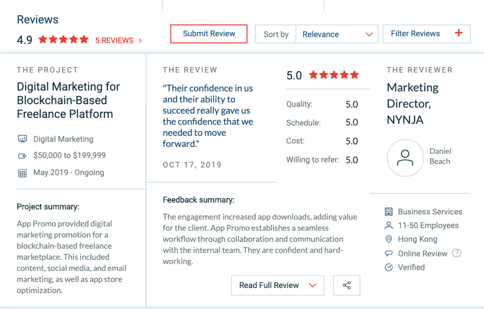Image resolution: width=484 pixels, height=309 pixels.
Task: Click the project title heading
Action: tap(68, 100)
